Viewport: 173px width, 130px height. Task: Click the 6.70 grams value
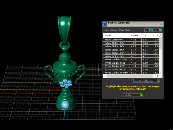tap(133, 56)
